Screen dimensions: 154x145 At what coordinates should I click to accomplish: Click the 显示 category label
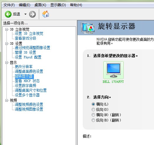[x=13, y=62]
